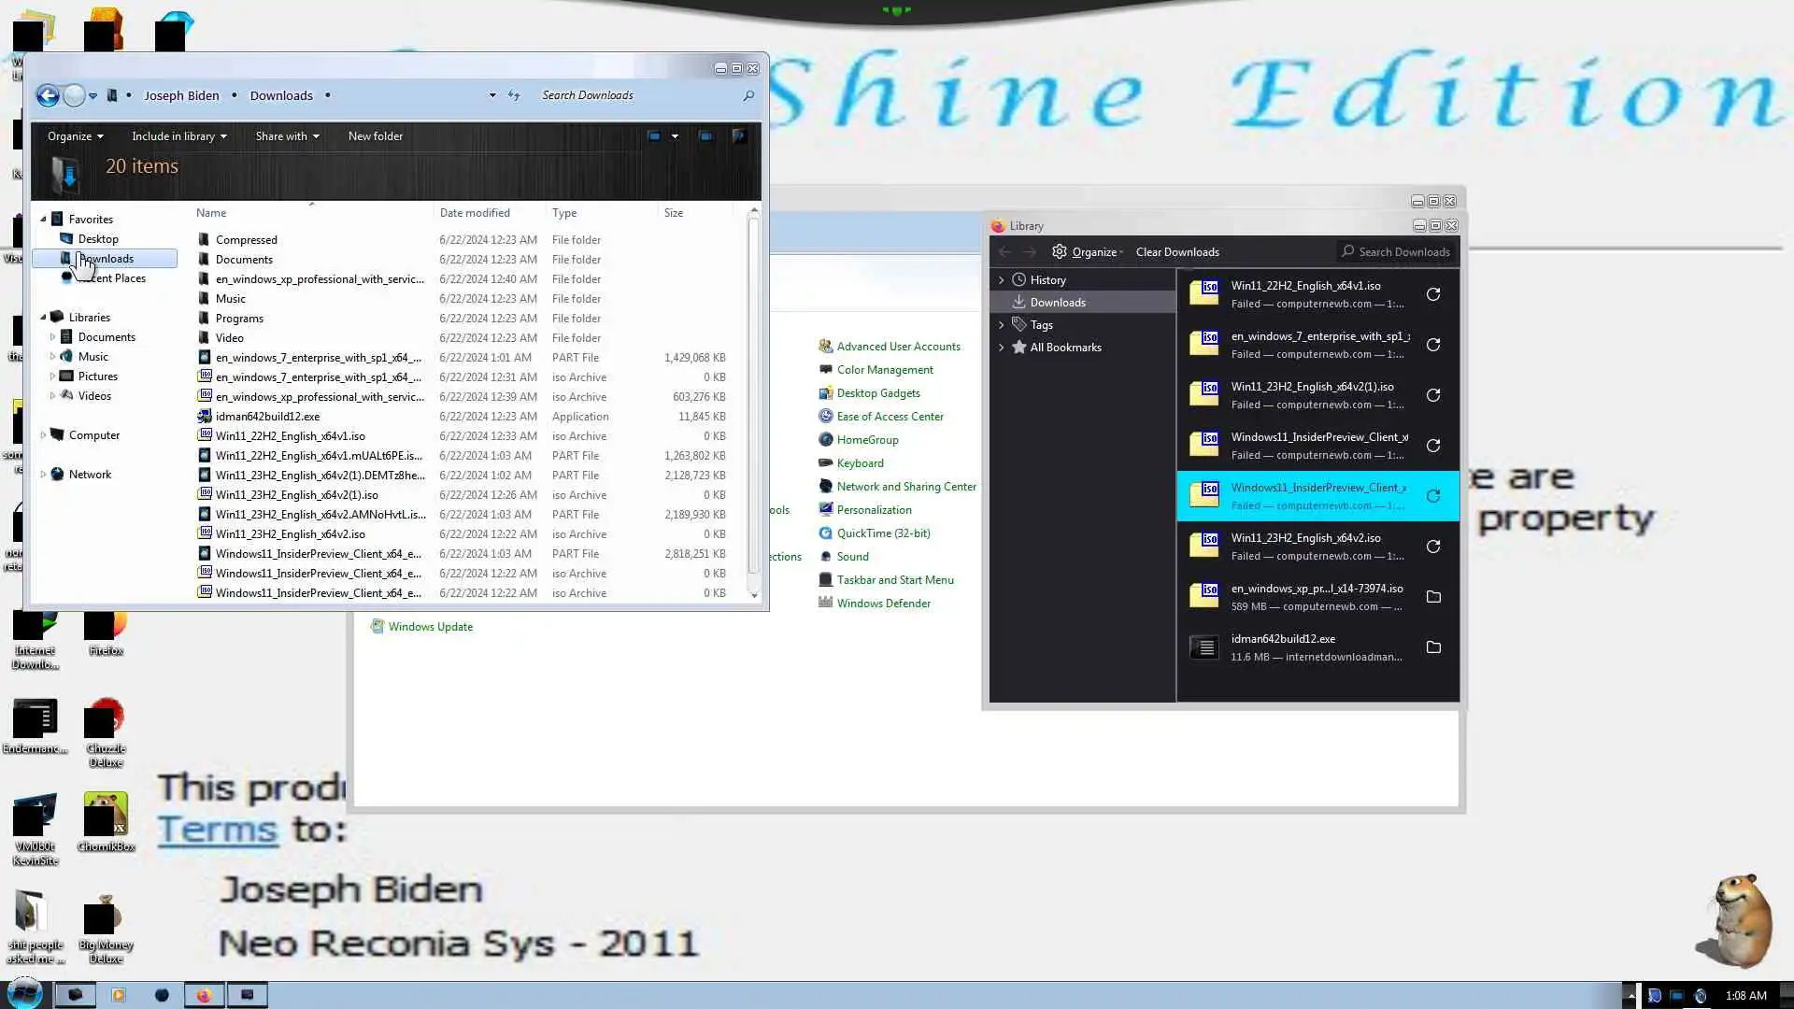The width and height of the screenshot is (1794, 1009).
Task: Show en_windows_xp iso in folder
Action: click(x=1433, y=597)
